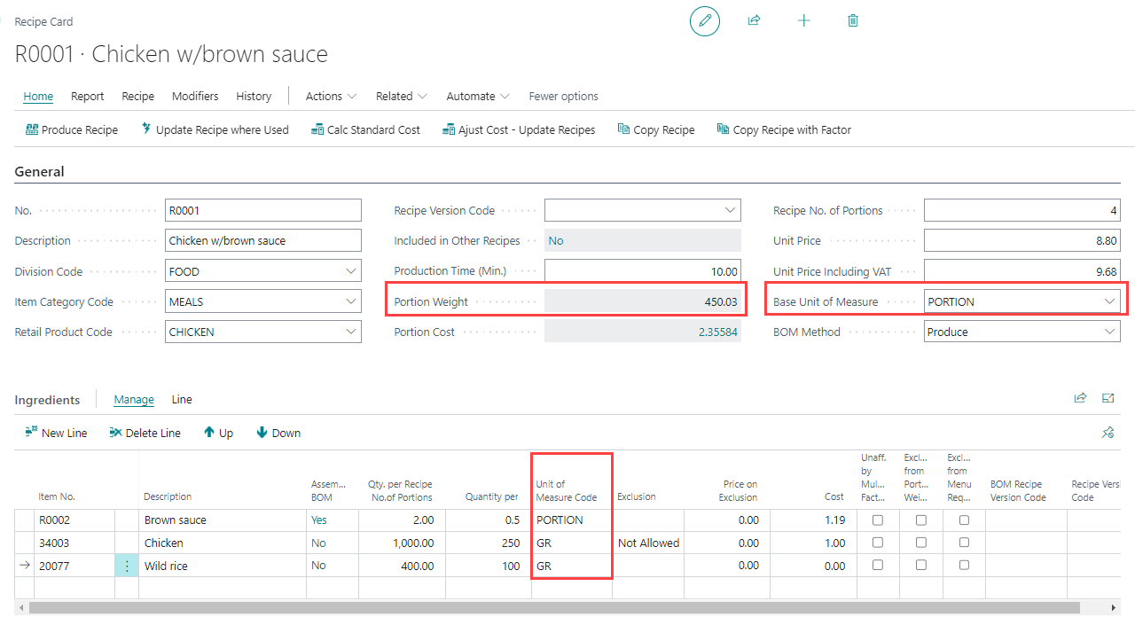Open the Base Unit of Measure dropdown

click(x=1109, y=301)
